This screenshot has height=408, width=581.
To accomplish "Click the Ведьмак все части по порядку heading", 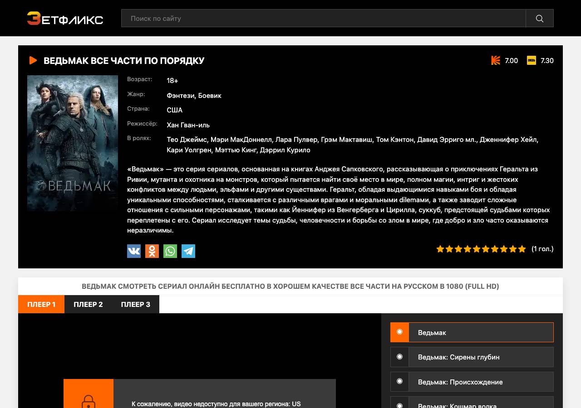I will point(124,61).
